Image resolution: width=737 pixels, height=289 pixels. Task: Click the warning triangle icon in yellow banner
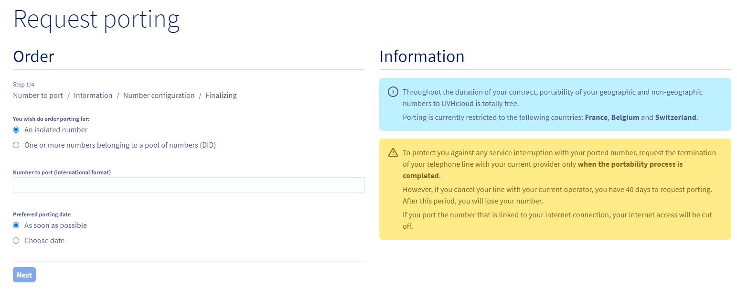click(x=393, y=152)
